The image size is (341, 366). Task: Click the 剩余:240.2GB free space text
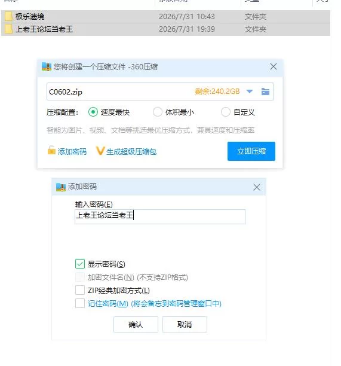click(217, 91)
